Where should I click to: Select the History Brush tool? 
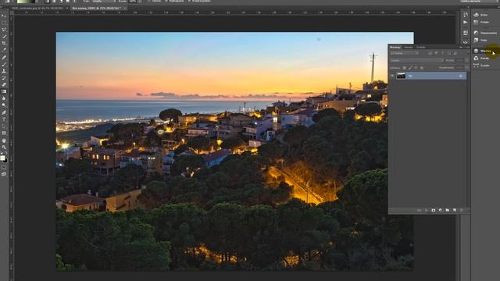click(4, 78)
